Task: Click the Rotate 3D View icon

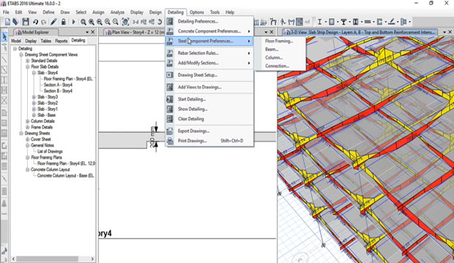Action: 160,22
